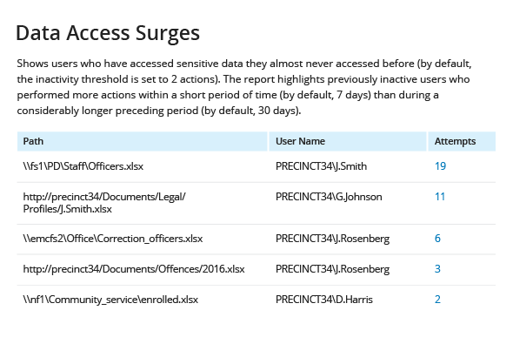Viewport: 513px width, 344px height.
Task: Open the 2 attempts link for D.Harris
Action: coord(437,299)
